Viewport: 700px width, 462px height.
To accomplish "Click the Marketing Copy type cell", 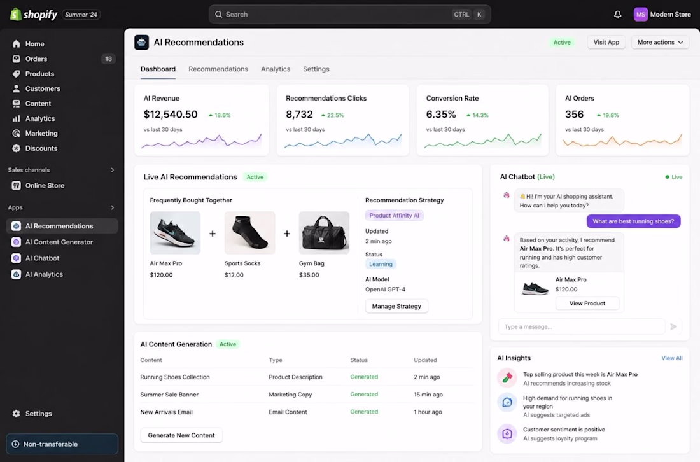I will [x=290, y=395].
